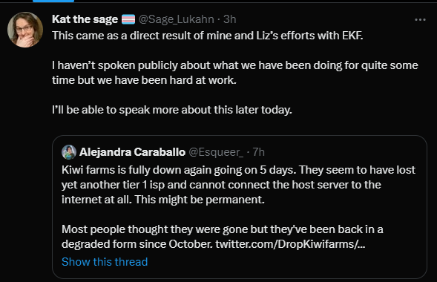The width and height of the screenshot is (437, 282).
Task: Click the sentence about speaking more later today
Action: coord(172,110)
